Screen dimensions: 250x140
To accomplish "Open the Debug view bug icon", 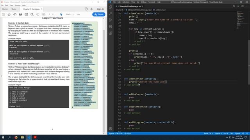I will point(111,26).
